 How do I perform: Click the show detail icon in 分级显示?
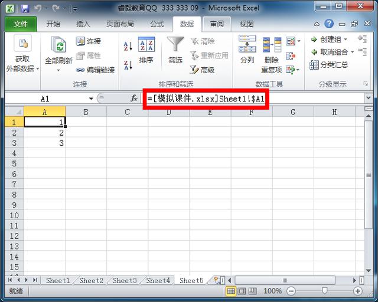362,39
